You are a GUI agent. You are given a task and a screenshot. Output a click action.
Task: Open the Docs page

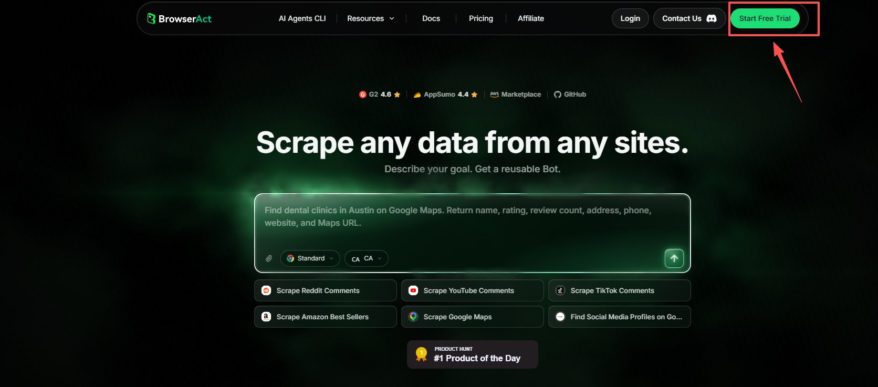click(431, 18)
